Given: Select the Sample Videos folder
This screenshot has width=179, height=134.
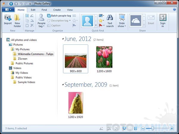Looking at the screenshot, I should 24,82.
